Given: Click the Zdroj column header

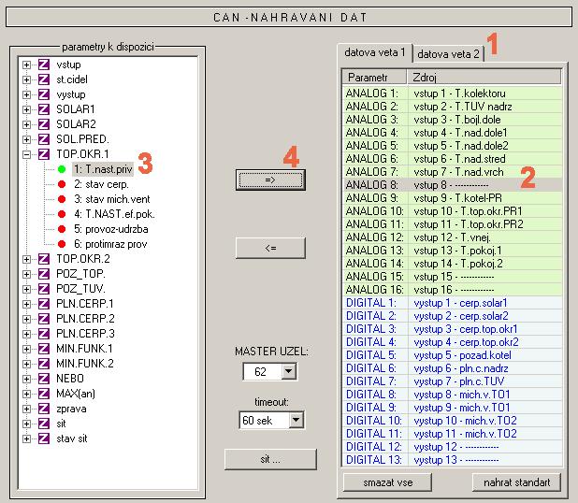Looking at the screenshot, I should tap(484, 78).
